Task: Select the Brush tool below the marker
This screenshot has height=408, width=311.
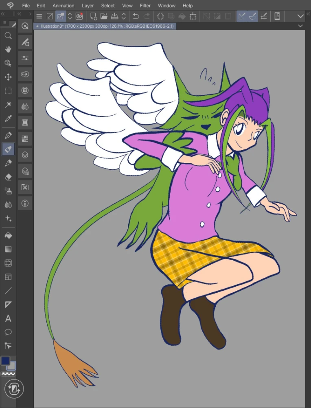Action: (8, 163)
